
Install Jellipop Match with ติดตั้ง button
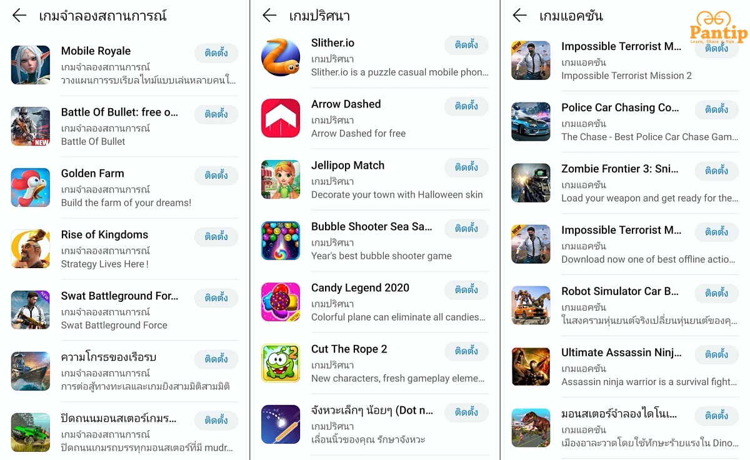click(466, 167)
